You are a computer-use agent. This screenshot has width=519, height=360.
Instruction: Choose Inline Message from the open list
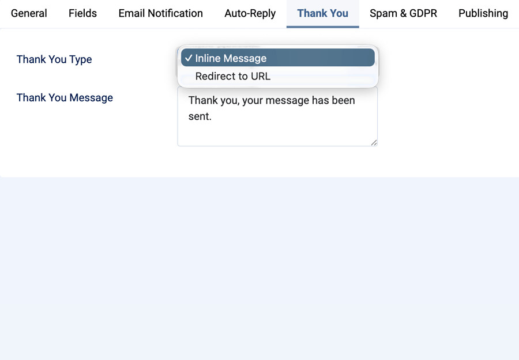click(x=278, y=58)
